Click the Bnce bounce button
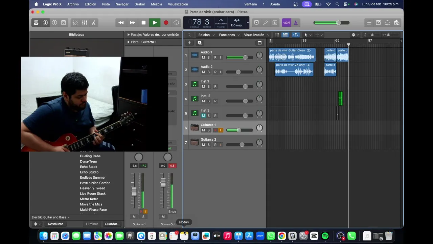Screen dimensions: 433x244 172,211
